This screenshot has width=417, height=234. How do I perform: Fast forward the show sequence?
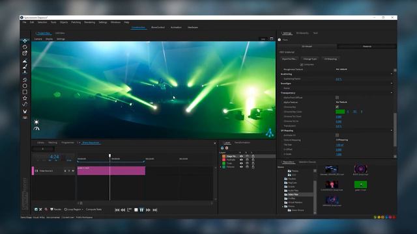[x=148, y=210]
